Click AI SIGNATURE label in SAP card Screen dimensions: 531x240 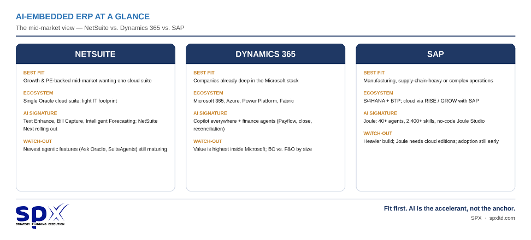coord(380,113)
